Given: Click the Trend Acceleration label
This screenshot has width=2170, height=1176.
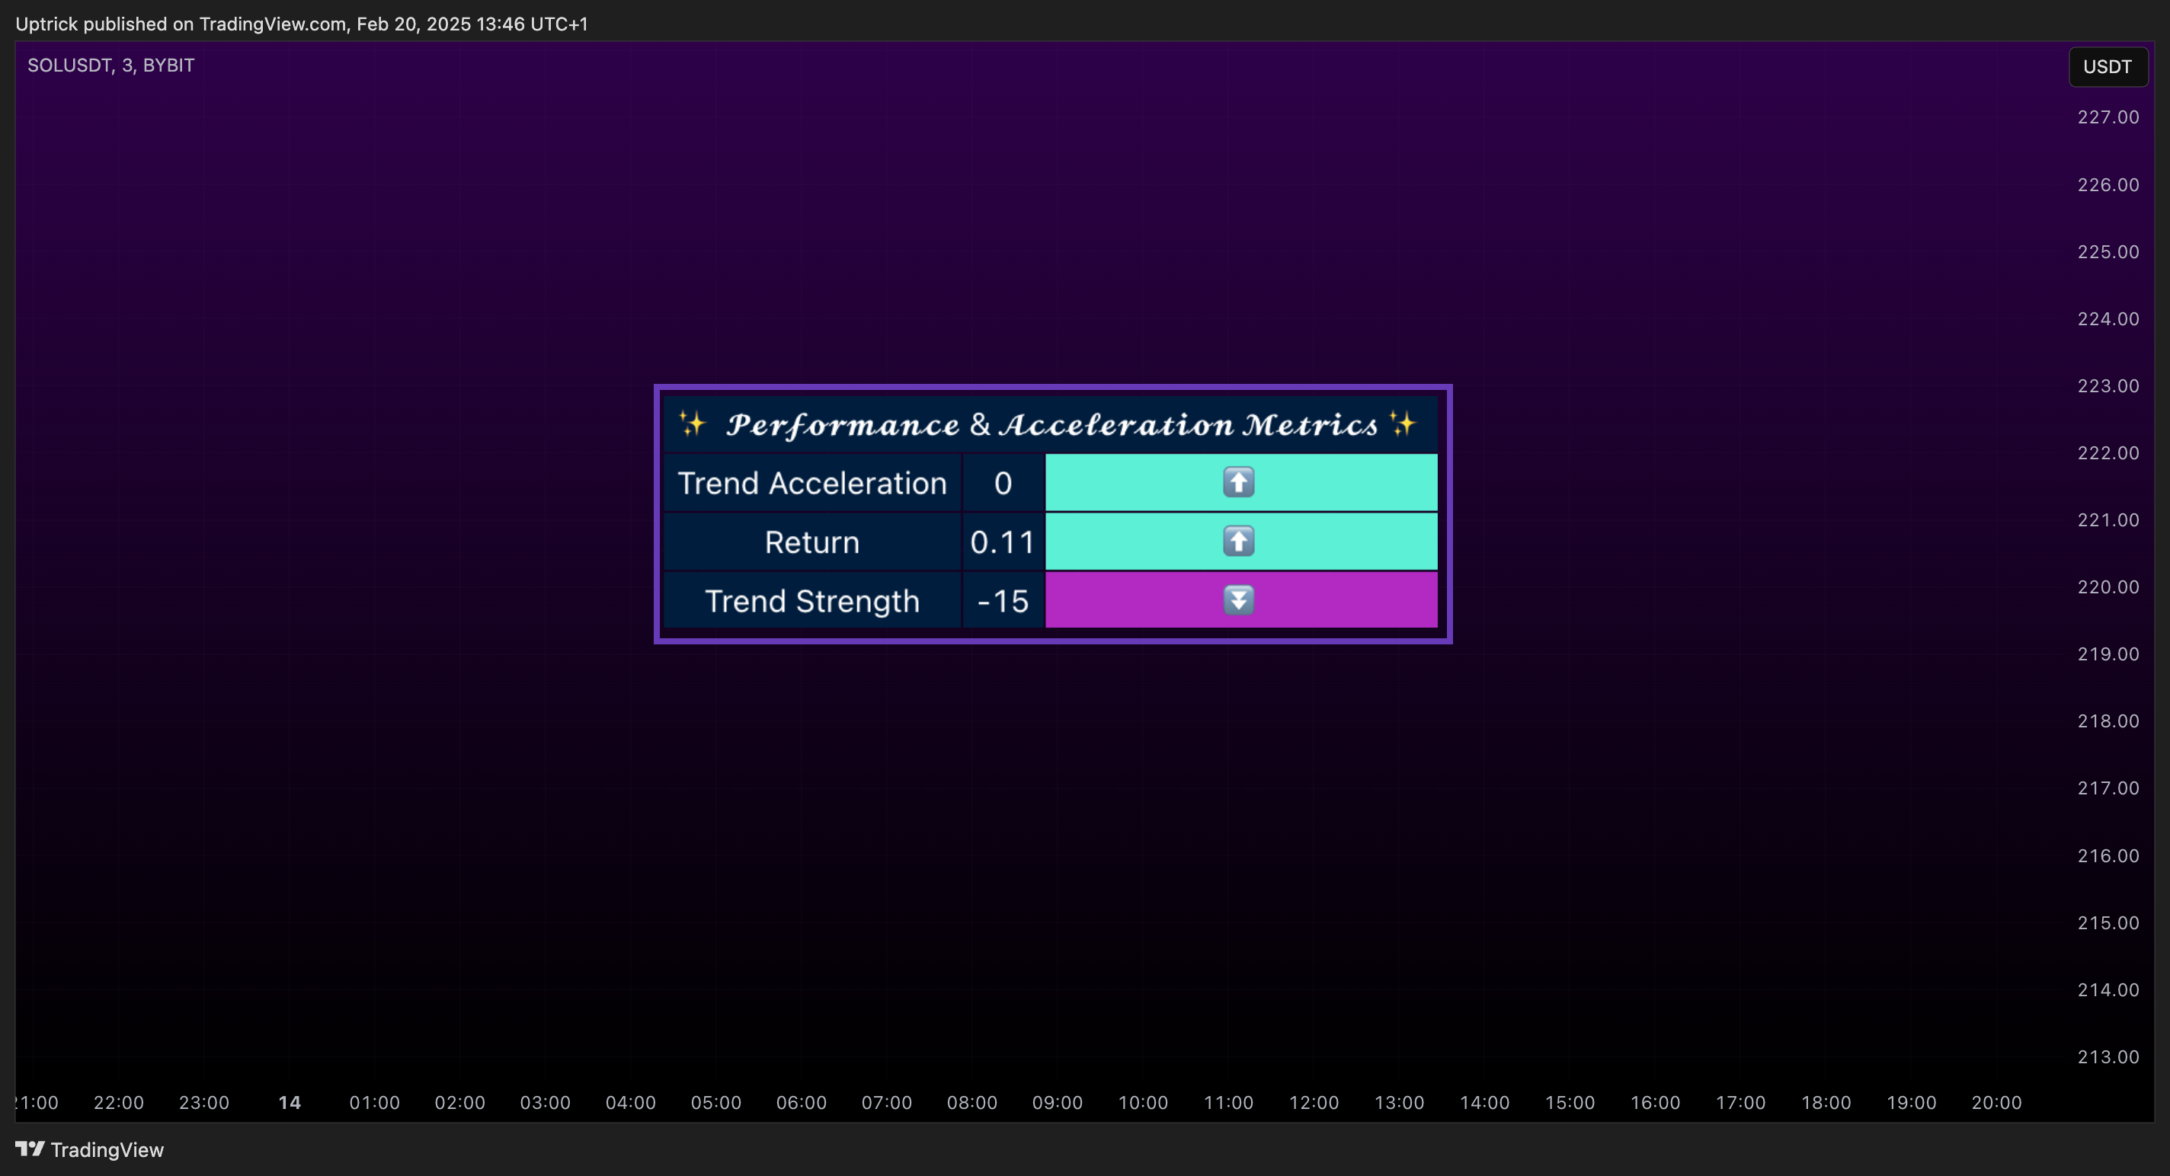Looking at the screenshot, I should (x=812, y=483).
